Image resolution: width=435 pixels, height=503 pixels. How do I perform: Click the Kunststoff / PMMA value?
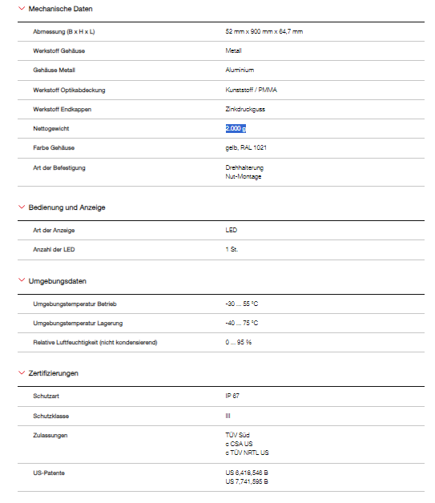[252, 90]
